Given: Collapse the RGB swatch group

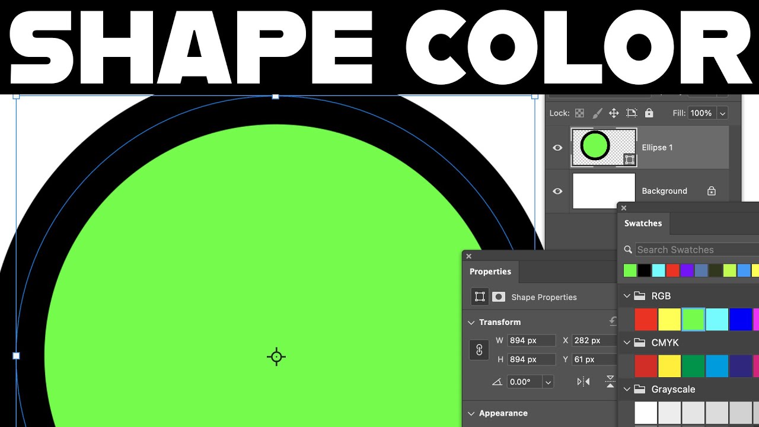Looking at the screenshot, I should [x=627, y=295].
